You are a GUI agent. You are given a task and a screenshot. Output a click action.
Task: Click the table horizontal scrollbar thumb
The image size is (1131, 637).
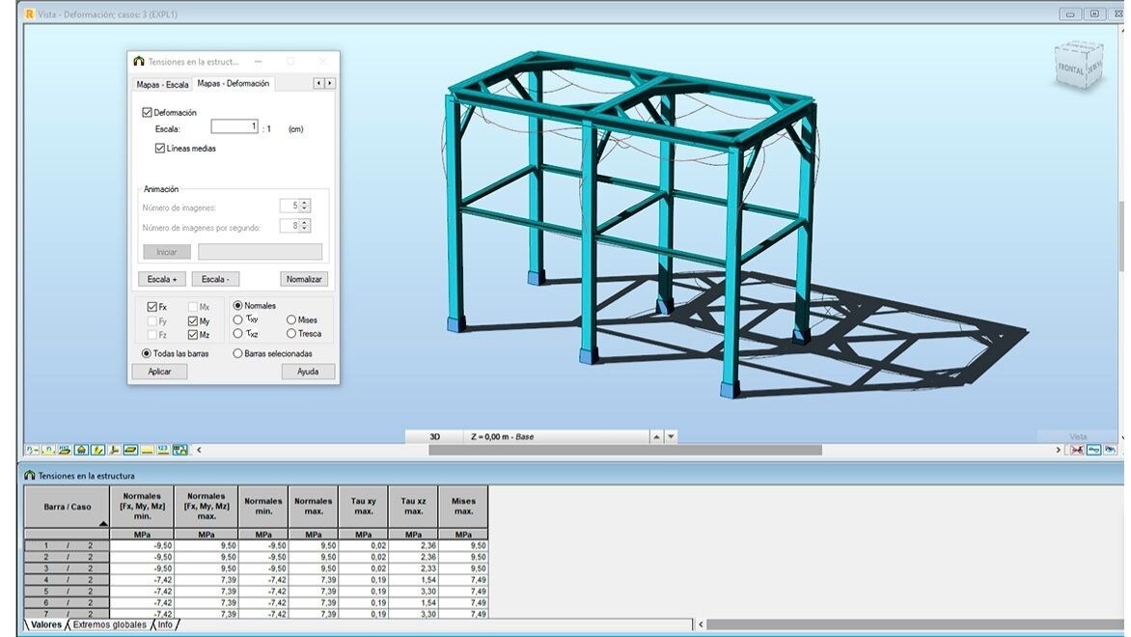click(x=915, y=624)
